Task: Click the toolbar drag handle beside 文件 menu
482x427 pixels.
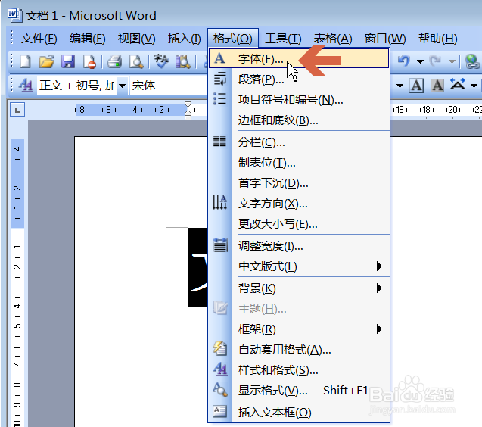Action: click(11, 38)
